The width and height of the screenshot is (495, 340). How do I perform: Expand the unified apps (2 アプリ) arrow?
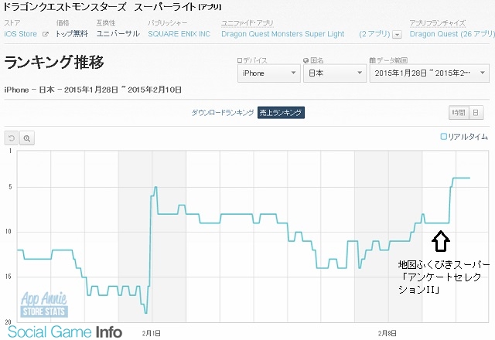coord(398,35)
